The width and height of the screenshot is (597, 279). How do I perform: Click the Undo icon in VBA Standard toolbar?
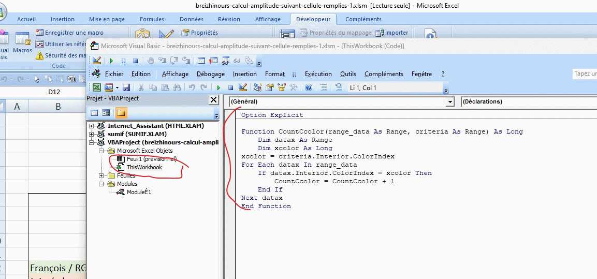(x=192, y=87)
